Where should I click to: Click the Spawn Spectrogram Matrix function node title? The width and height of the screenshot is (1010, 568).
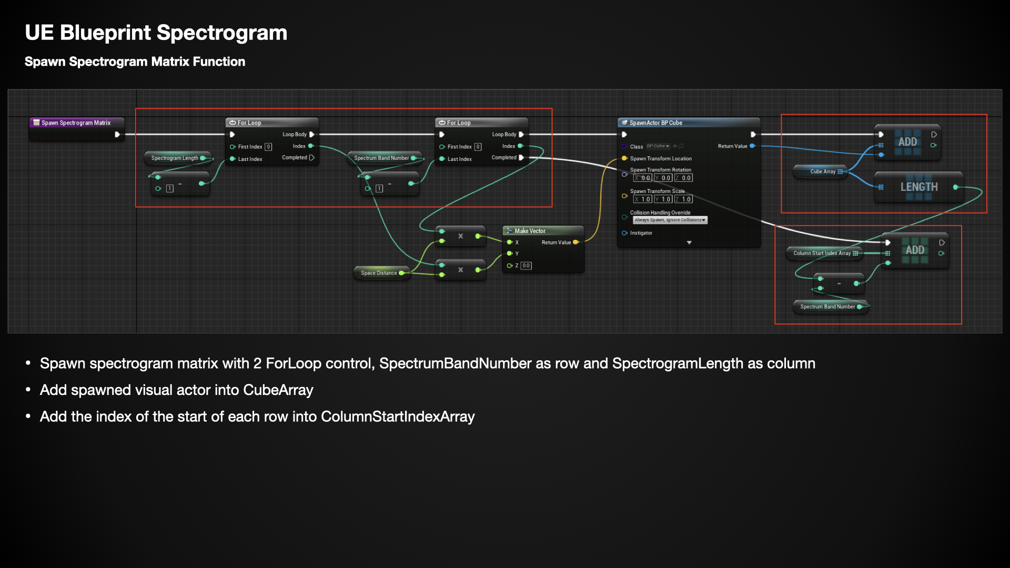tap(76, 123)
